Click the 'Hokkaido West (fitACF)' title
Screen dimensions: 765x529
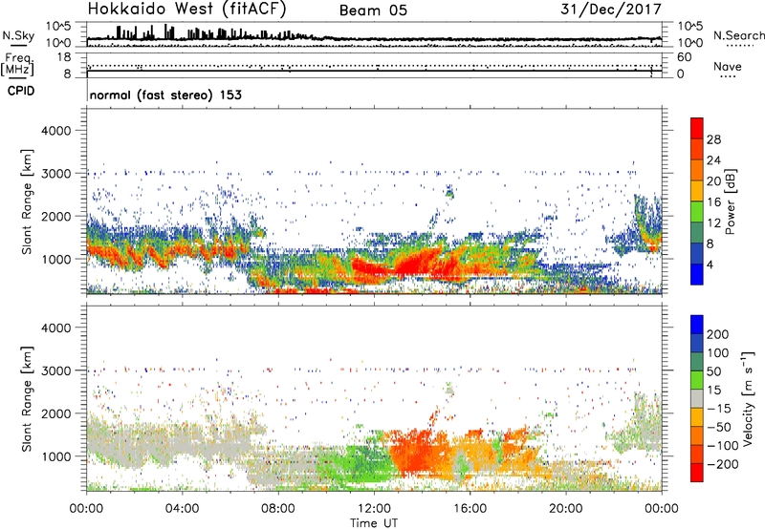click(x=186, y=9)
